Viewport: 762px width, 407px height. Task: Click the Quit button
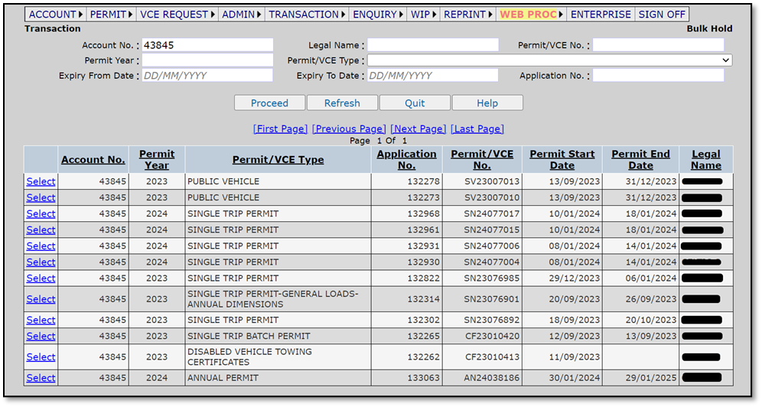coord(415,103)
